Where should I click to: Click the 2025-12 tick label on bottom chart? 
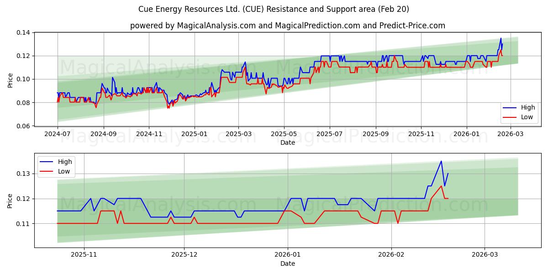(184, 255)
